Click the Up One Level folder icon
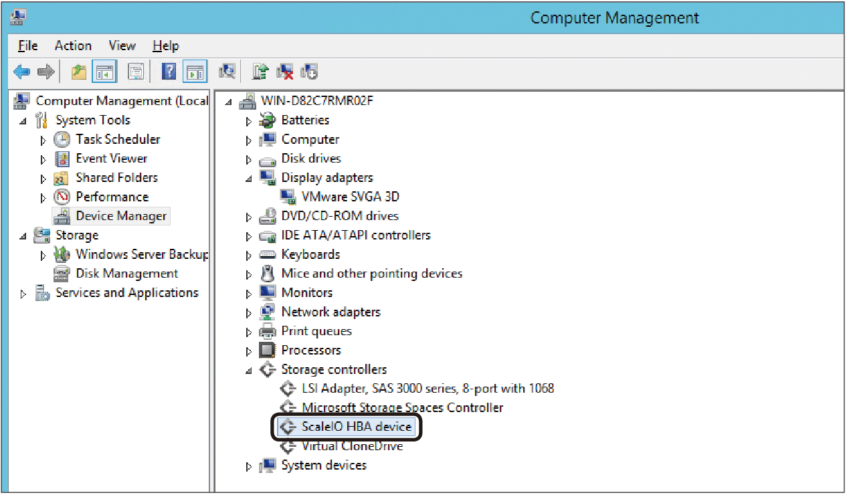This screenshot has width=847, height=495. point(79,71)
